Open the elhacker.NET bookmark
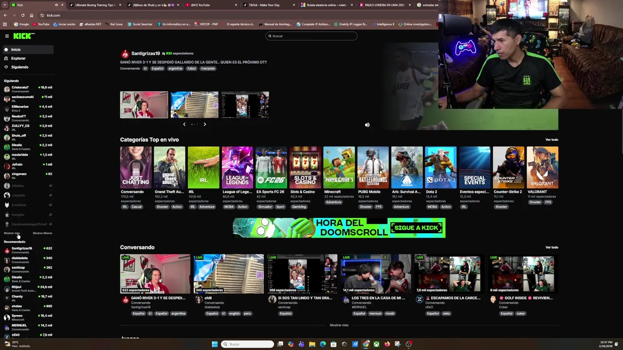 pos(90,24)
